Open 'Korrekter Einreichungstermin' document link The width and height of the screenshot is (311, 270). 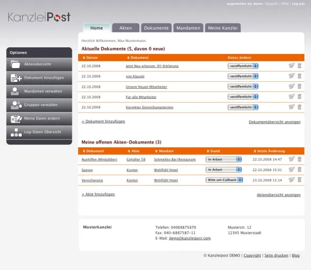tap(149, 107)
